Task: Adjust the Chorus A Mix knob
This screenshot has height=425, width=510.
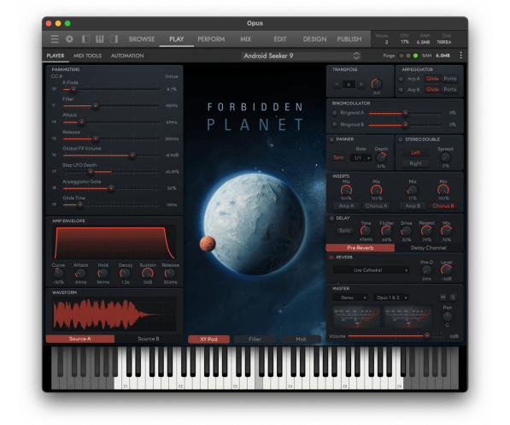Action: [x=377, y=190]
